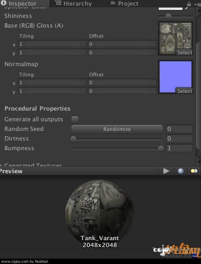Viewport: 201px width, 264px height.
Task: Click the Bumpness slider handle
Action: tap(161, 149)
